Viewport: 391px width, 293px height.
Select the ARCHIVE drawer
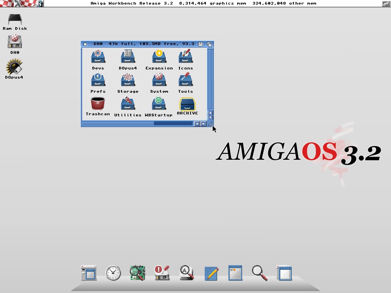(187, 105)
